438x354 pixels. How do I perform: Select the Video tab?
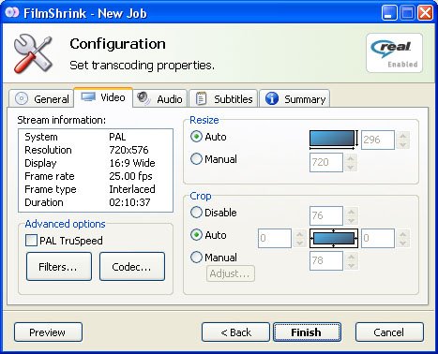(103, 97)
